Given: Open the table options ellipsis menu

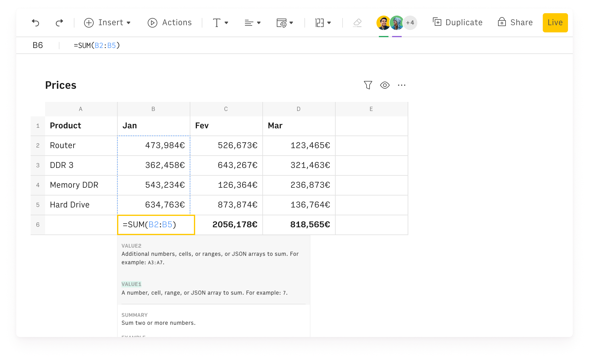Looking at the screenshot, I should (x=402, y=85).
